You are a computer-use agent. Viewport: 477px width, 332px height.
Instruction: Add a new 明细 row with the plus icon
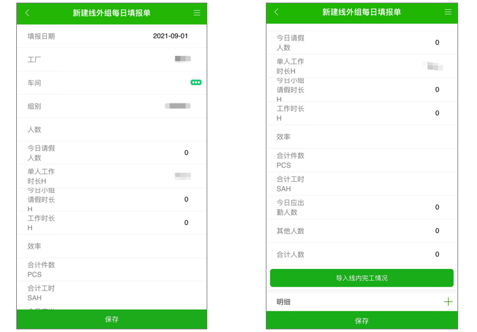(x=448, y=301)
